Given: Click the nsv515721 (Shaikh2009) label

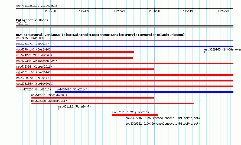Looking at the screenshot, I should (x=49, y=95).
